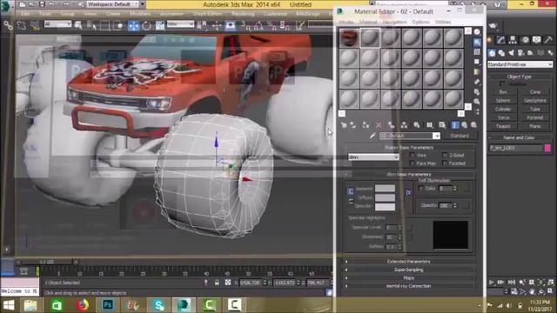Screen dimensions: 557x313
Task: Click Show Shaded Material in Viewport icon
Action: coord(442,125)
